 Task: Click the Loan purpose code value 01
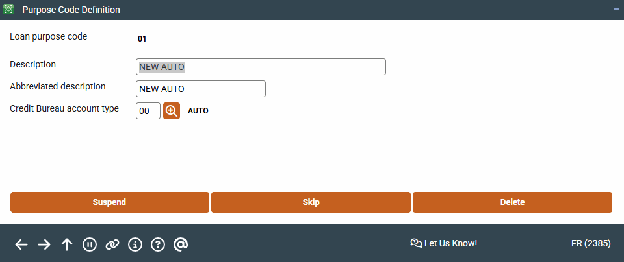point(142,39)
